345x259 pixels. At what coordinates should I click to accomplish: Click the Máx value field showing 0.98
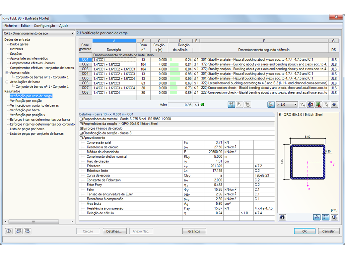(x=180, y=105)
